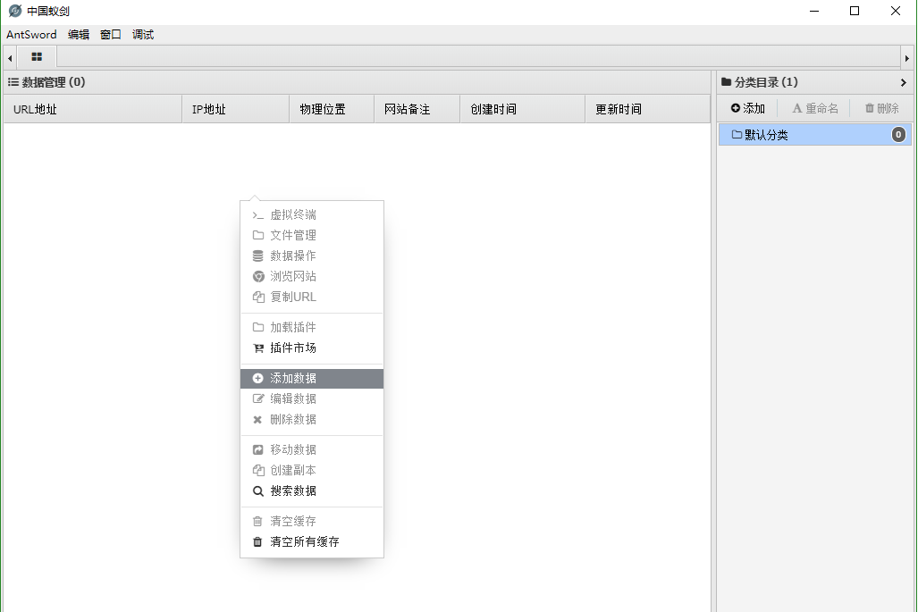Open the 虚拟终端 context menu entry
Image resolution: width=918 pixels, height=612 pixels.
[x=311, y=214]
